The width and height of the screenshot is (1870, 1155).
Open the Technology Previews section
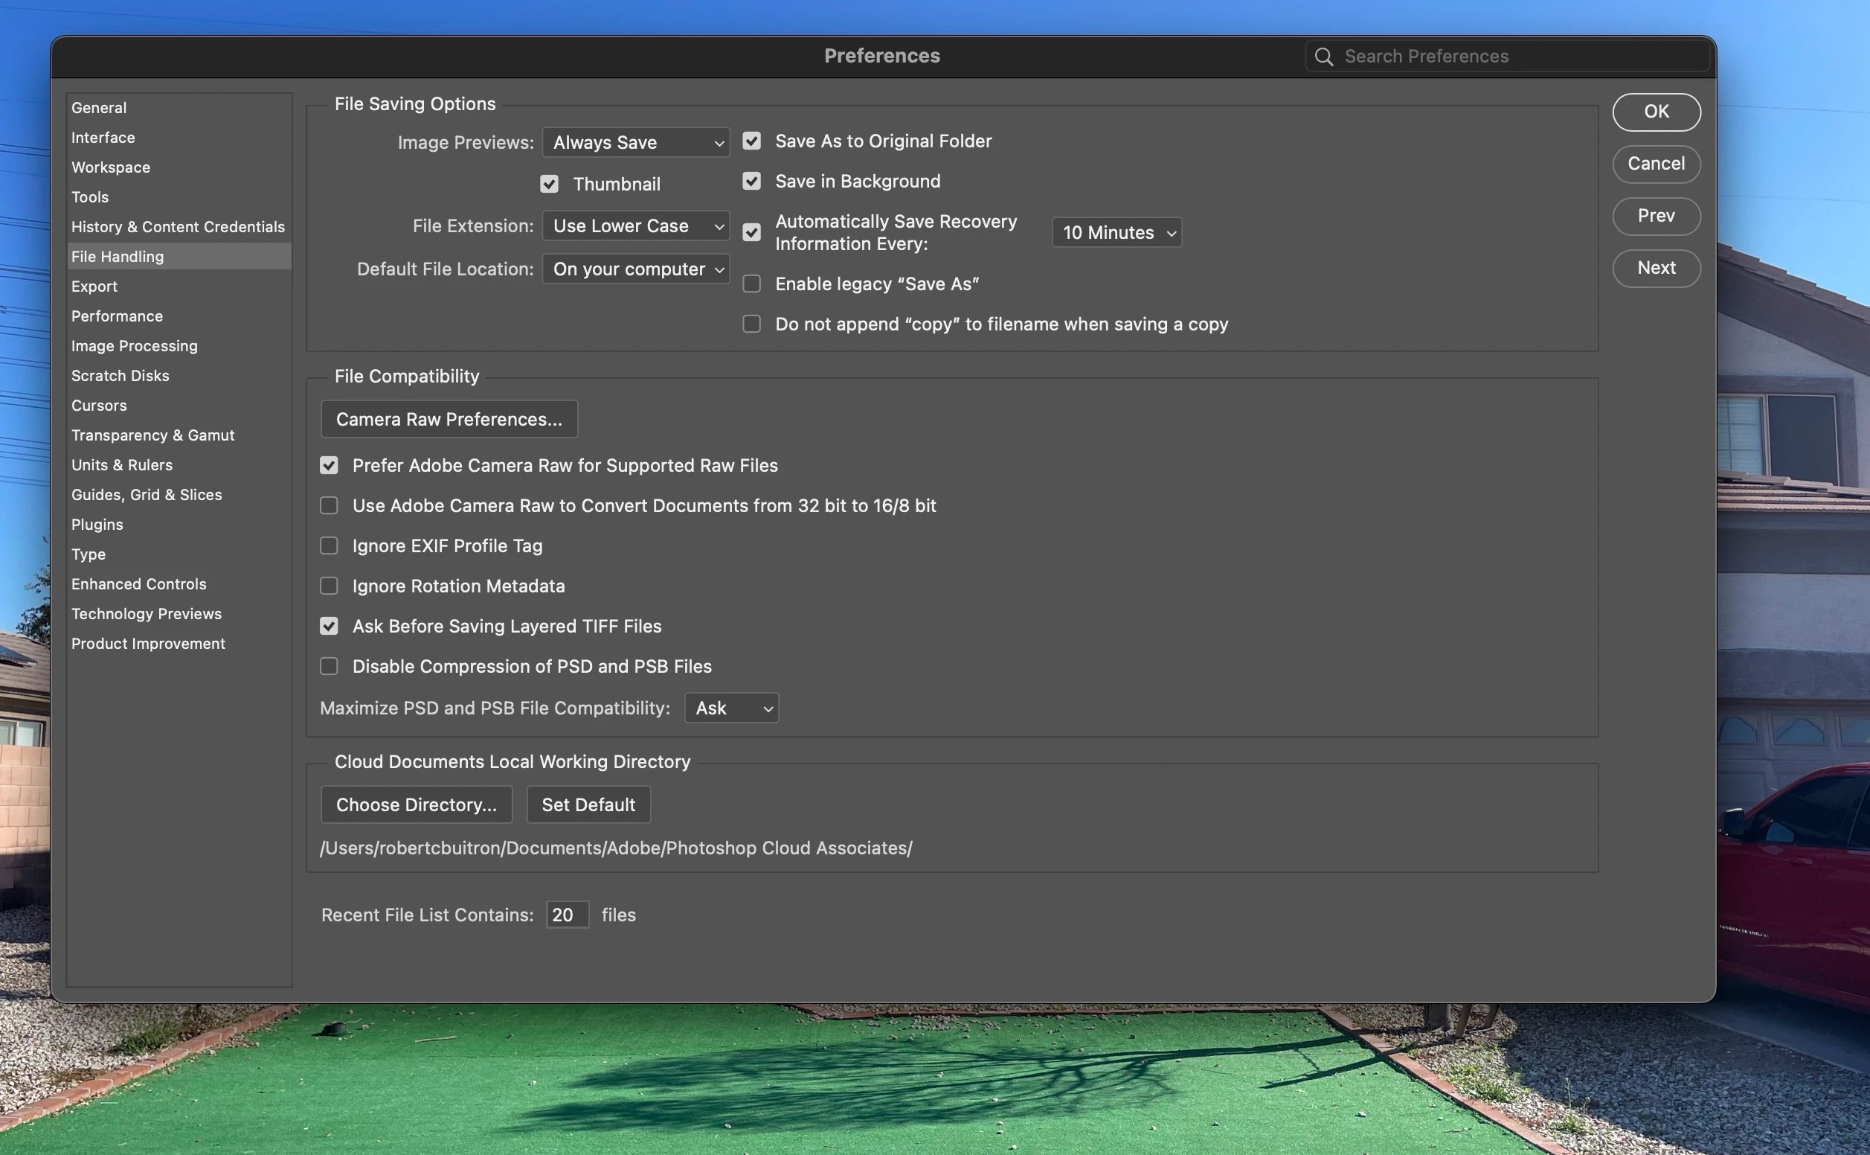pyautogui.click(x=146, y=613)
